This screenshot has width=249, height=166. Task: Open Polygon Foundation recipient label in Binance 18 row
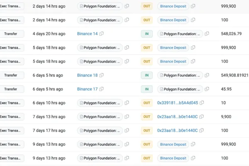coord(180,75)
